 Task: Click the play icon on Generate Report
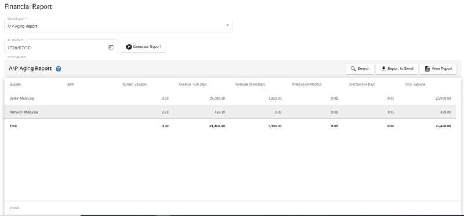(x=129, y=47)
